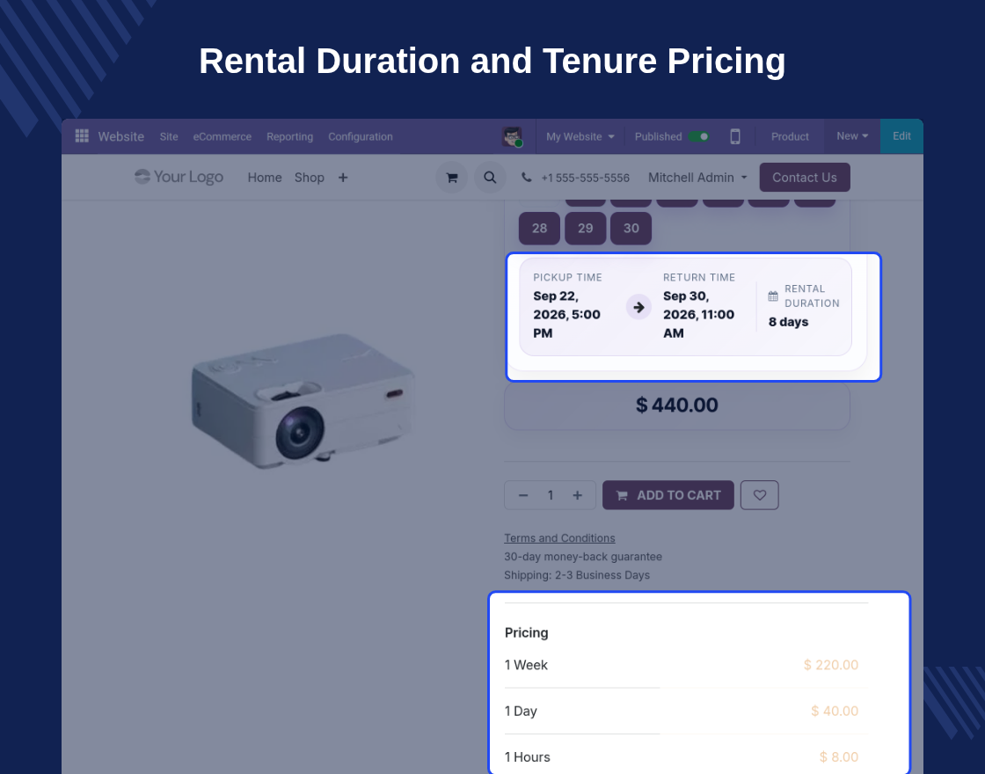
Task: Select day 30 in the calendar
Action: click(631, 228)
